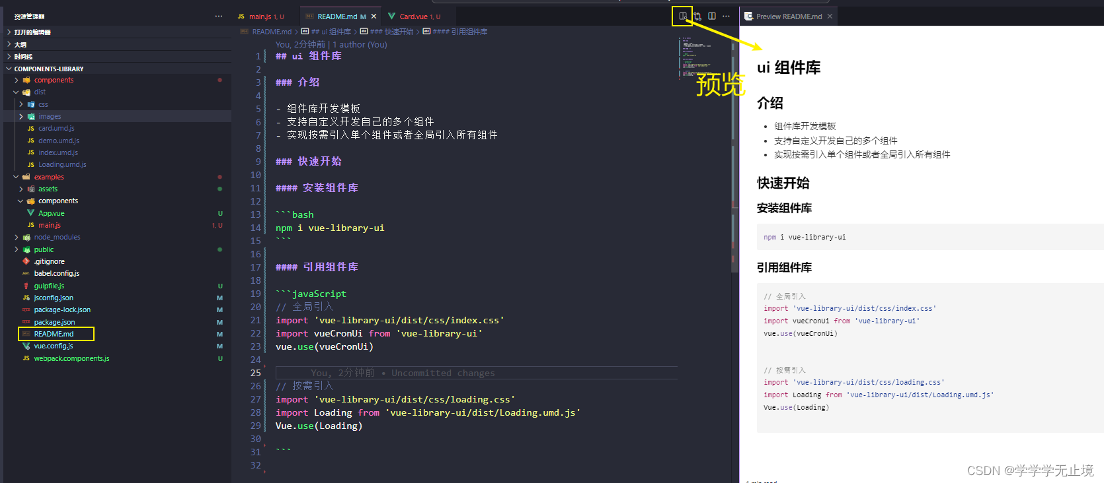
Task: Click the git author CodeLens above line 1
Action: coord(331,44)
